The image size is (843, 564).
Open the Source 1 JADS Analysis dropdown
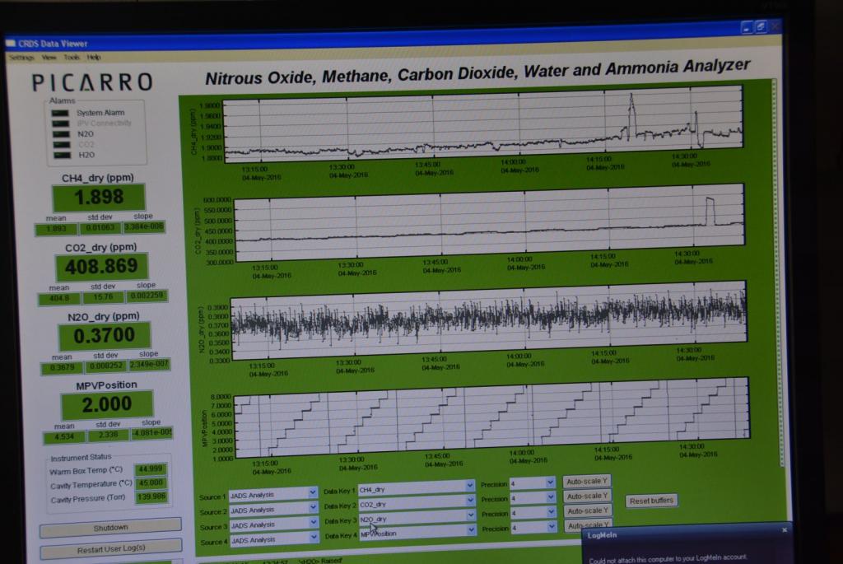313,494
